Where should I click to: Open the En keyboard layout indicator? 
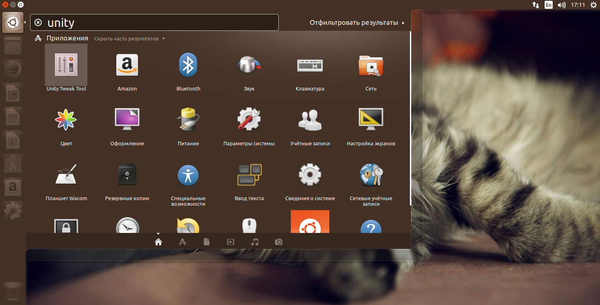point(548,5)
